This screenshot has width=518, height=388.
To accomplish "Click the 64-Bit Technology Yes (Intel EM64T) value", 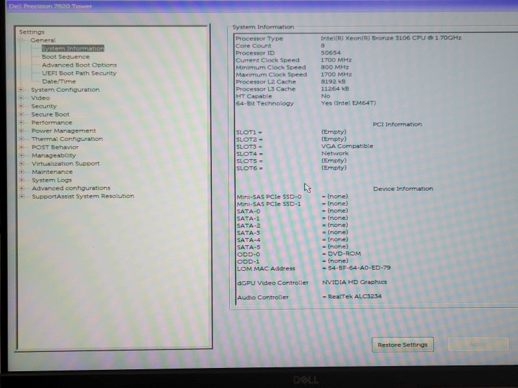I will 348,103.
